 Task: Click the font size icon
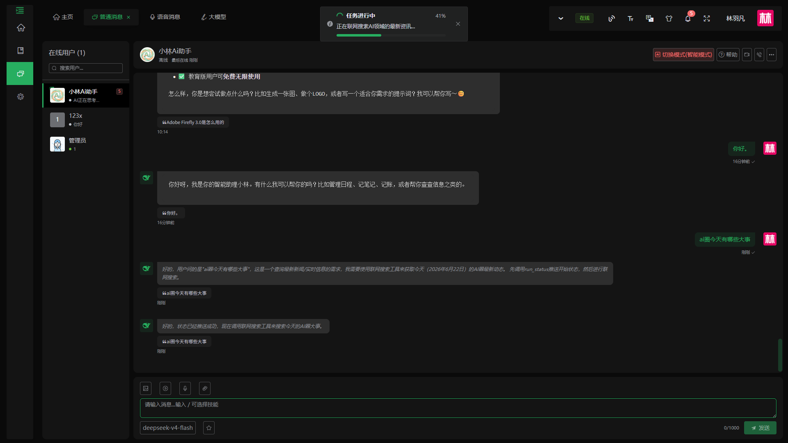[x=630, y=18]
